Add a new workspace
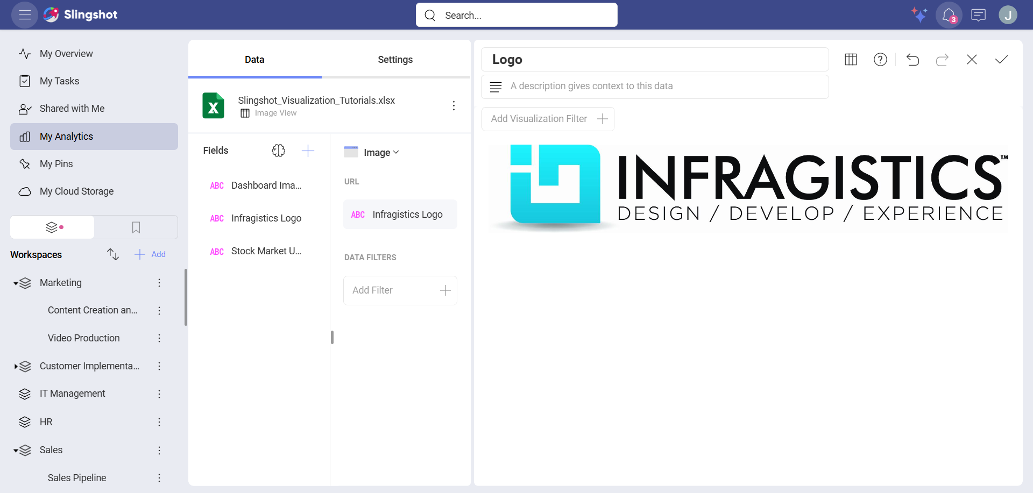 150,254
